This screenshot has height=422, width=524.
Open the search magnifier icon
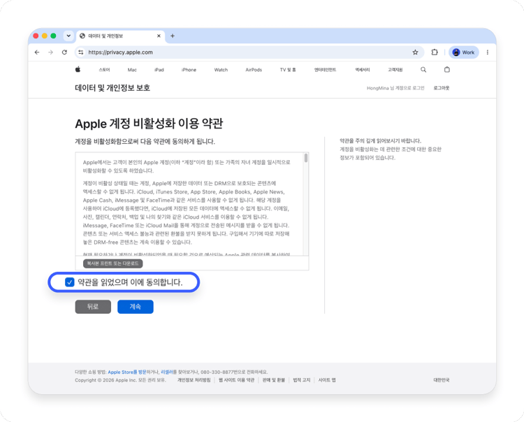tap(423, 69)
